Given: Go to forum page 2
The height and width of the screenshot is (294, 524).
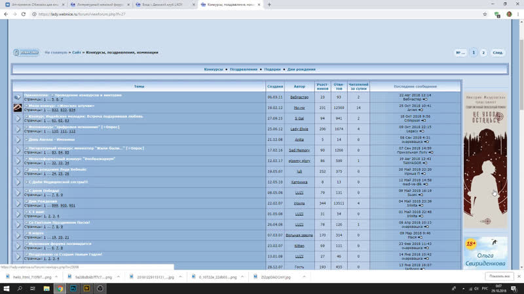Looking at the screenshot, I should (x=483, y=53).
